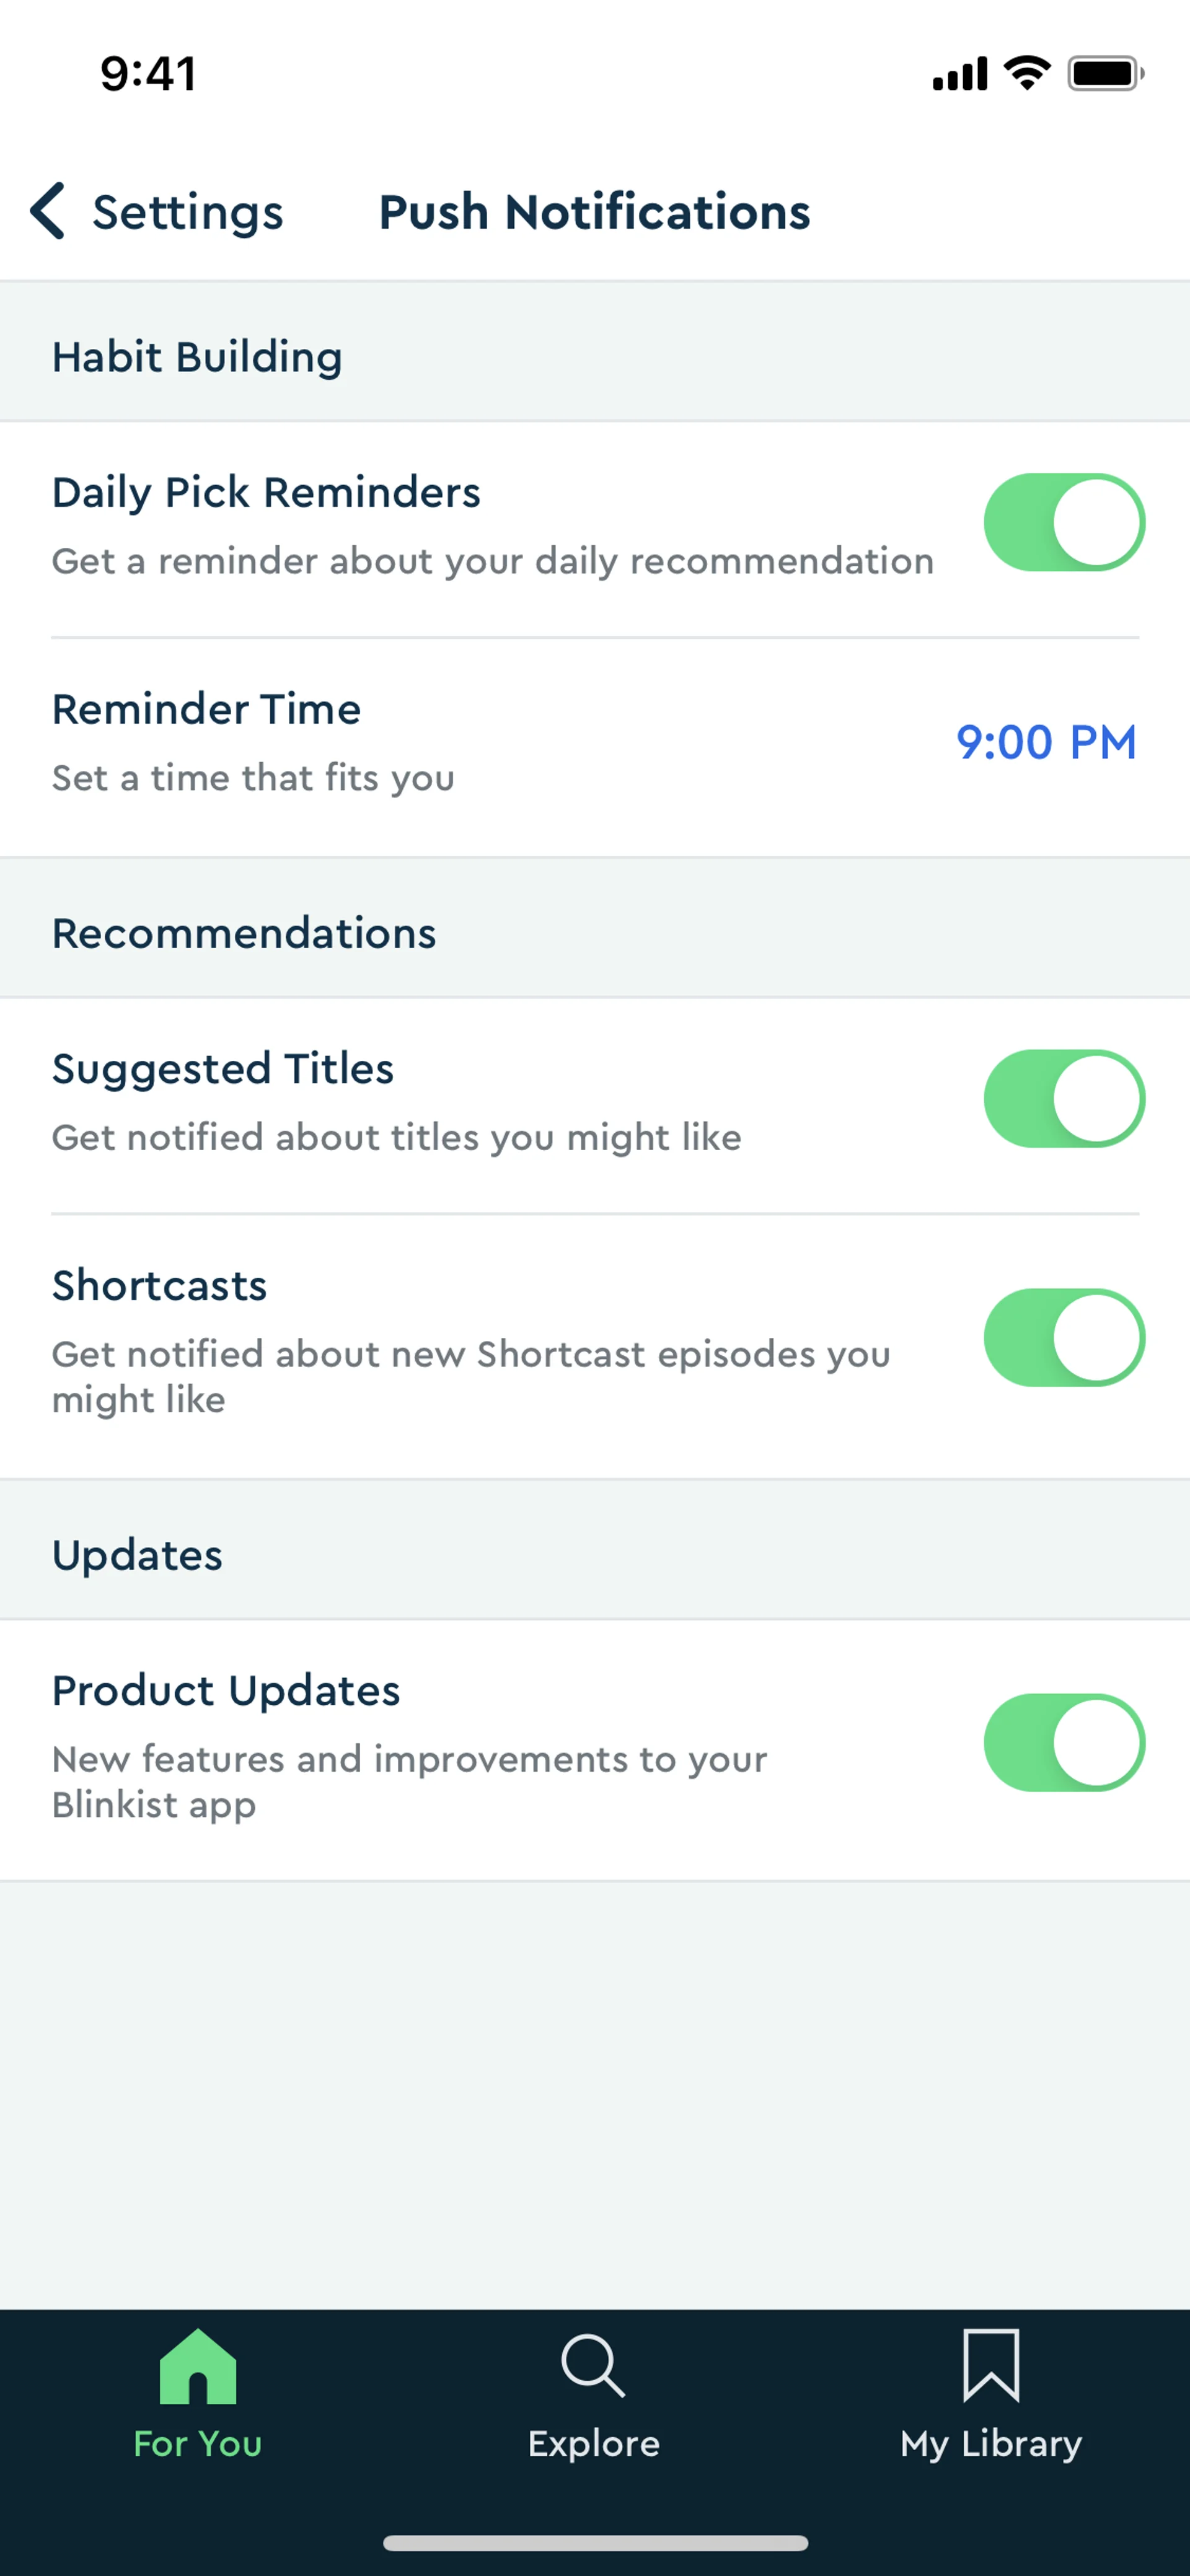
Task: Turn off Suggested Titles notifications
Action: pyautogui.click(x=1064, y=1098)
